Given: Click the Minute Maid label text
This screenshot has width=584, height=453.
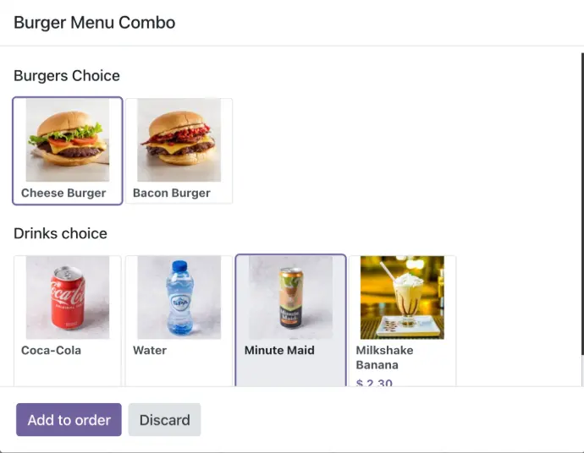Looking at the screenshot, I should 279,350.
